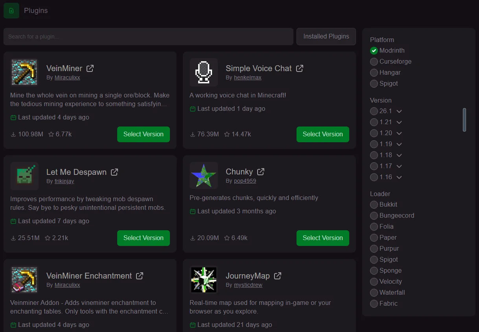
Task: Click the JourneyMap compass thumbnail
Action: point(204,280)
